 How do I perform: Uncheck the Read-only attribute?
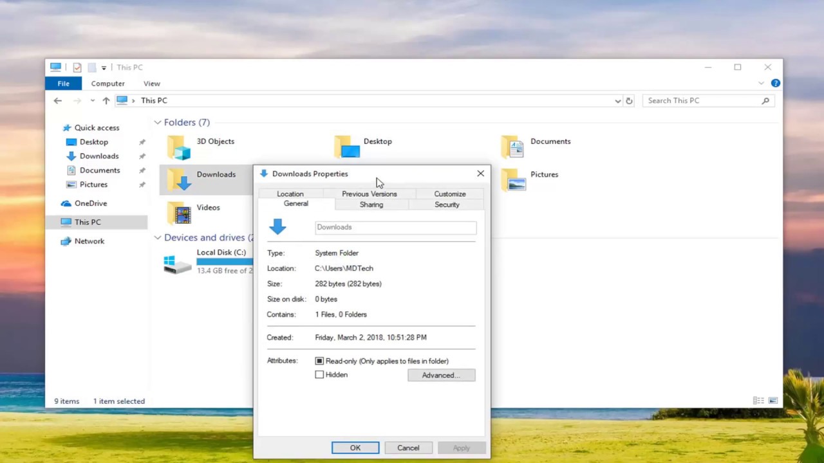[319, 361]
